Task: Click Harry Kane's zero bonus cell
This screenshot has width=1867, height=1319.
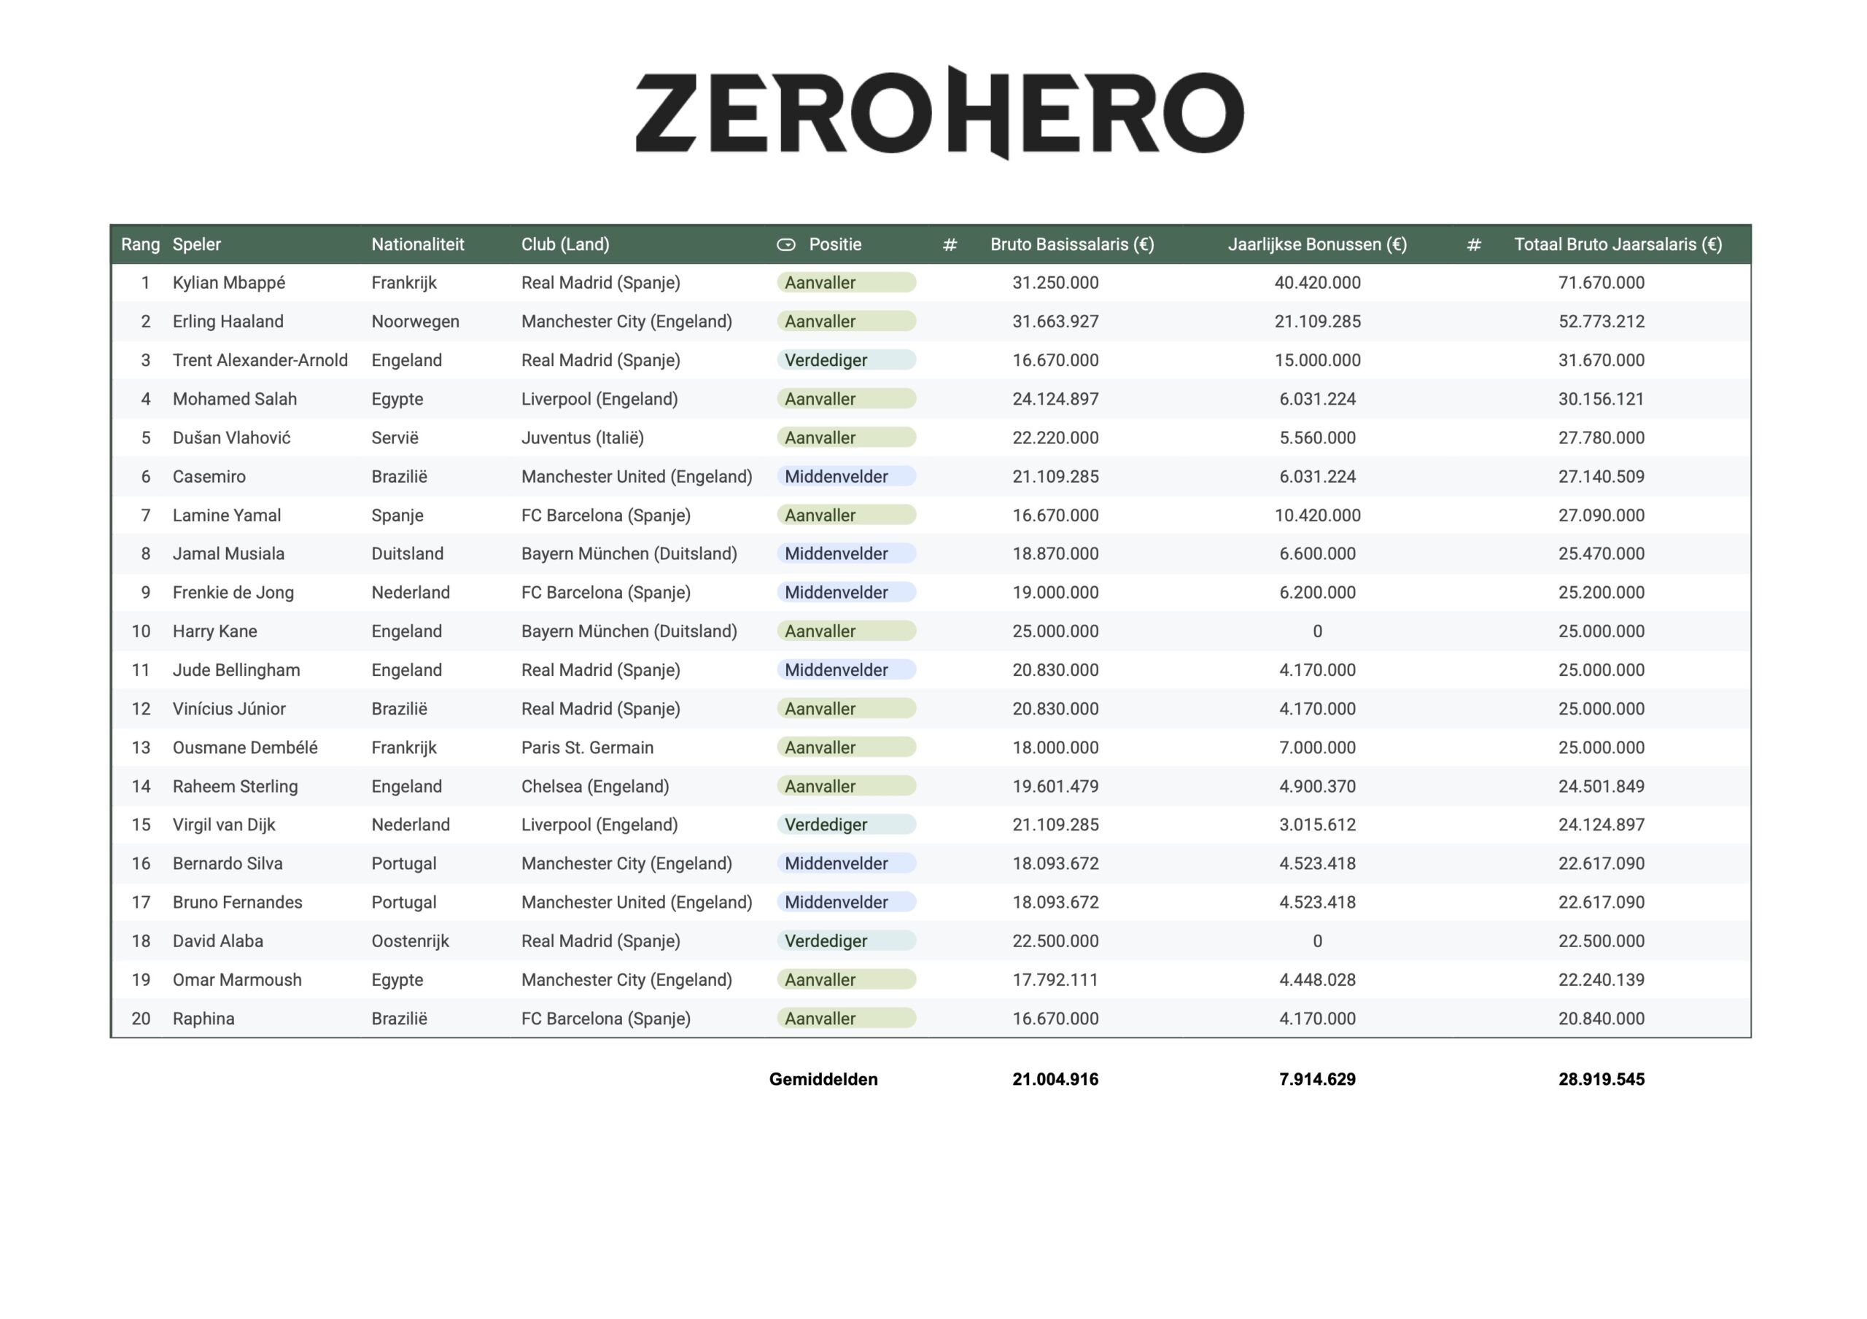Action: click(x=1316, y=632)
